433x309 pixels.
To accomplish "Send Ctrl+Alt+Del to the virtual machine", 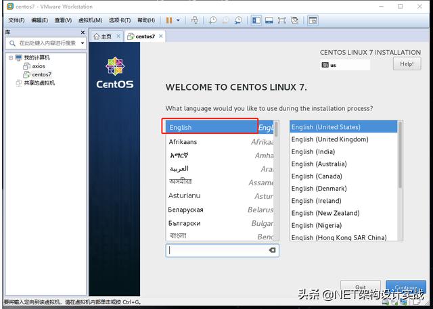I will [194, 20].
